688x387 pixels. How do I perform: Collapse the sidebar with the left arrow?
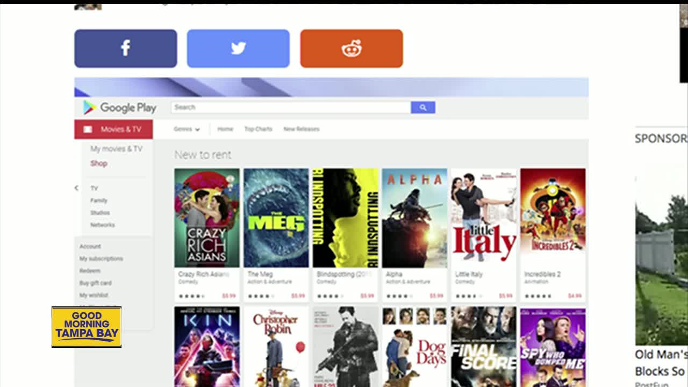point(76,188)
